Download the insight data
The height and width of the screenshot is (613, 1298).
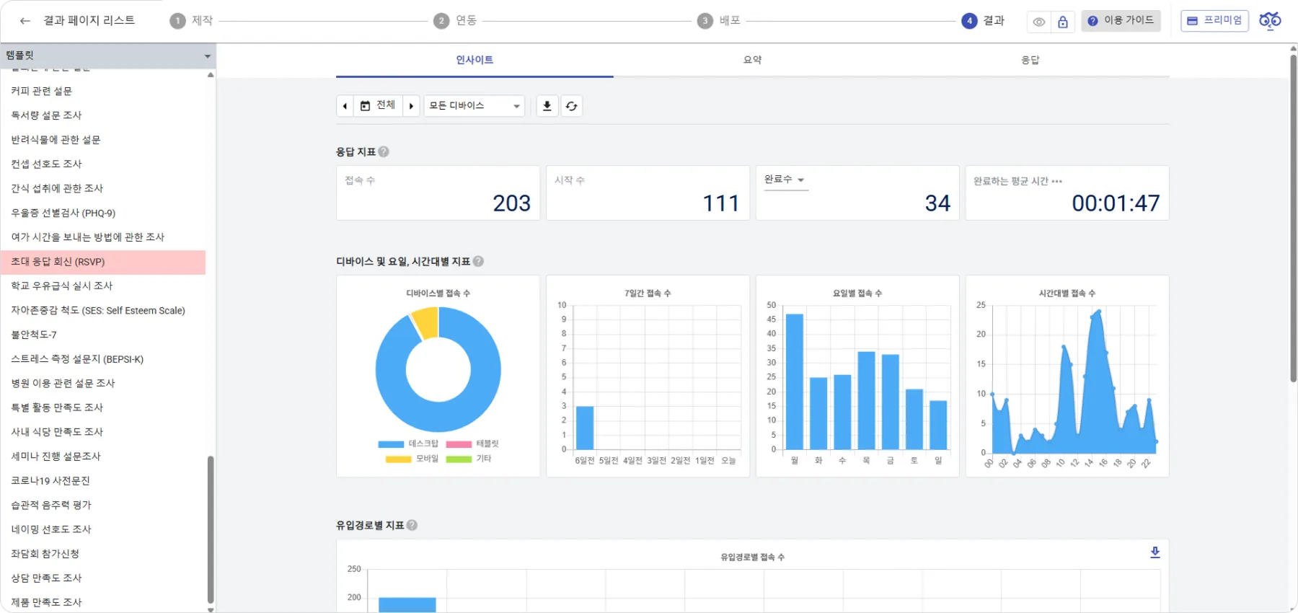[x=547, y=106]
